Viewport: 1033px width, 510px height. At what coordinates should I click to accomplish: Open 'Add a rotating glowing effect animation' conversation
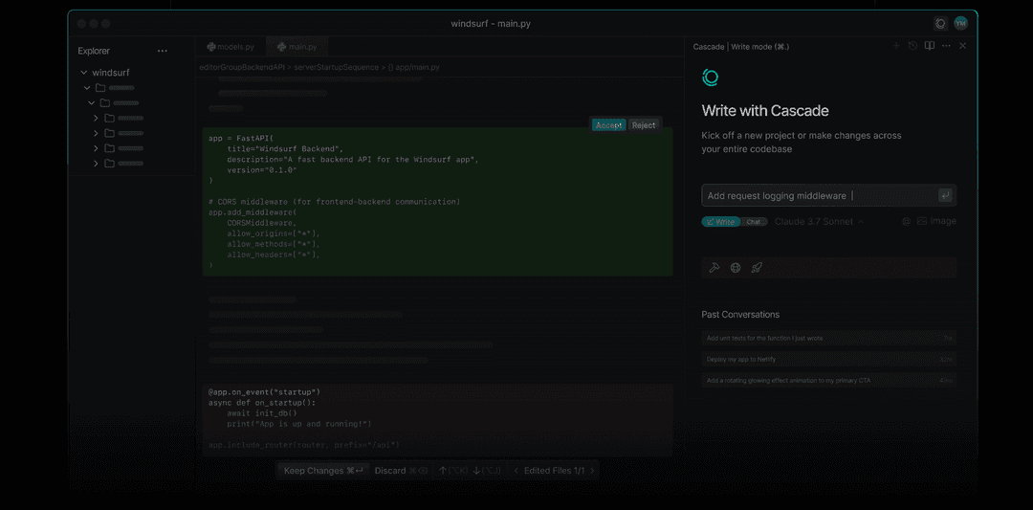tap(828, 380)
